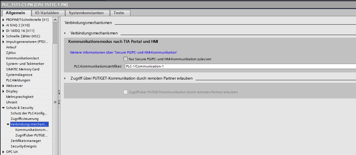This screenshot has width=356, height=155.
Task: Collapse the Verbindungsmechanismen section chevron
Action: (x=65, y=33)
